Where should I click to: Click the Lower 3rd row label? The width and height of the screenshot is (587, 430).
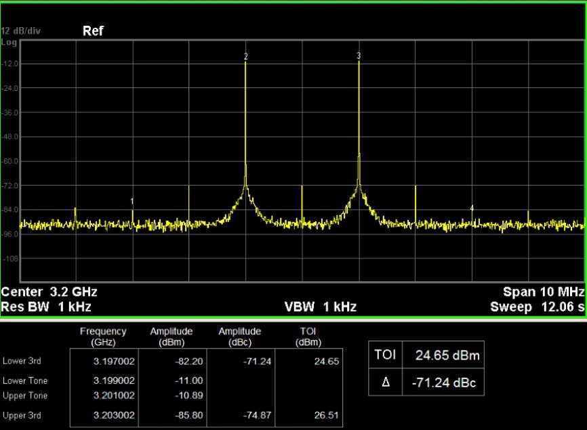coord(21,362)
